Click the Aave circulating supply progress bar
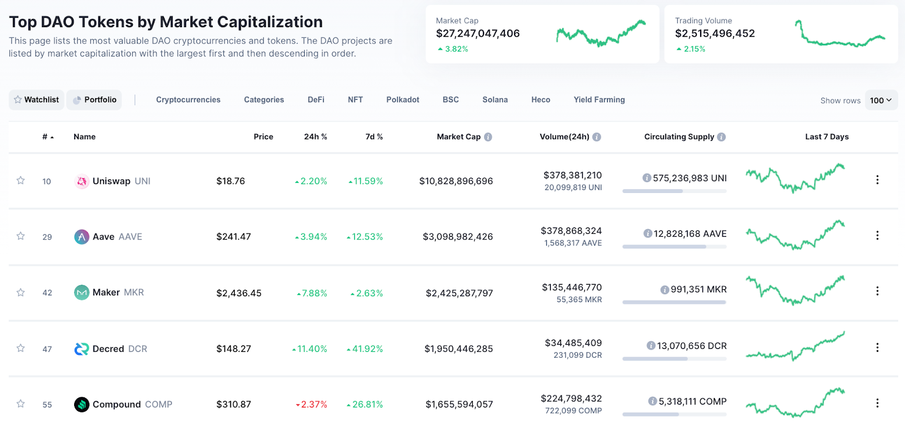Image resolution: width=905 pixels, height=429 pixels. (674, 247)
